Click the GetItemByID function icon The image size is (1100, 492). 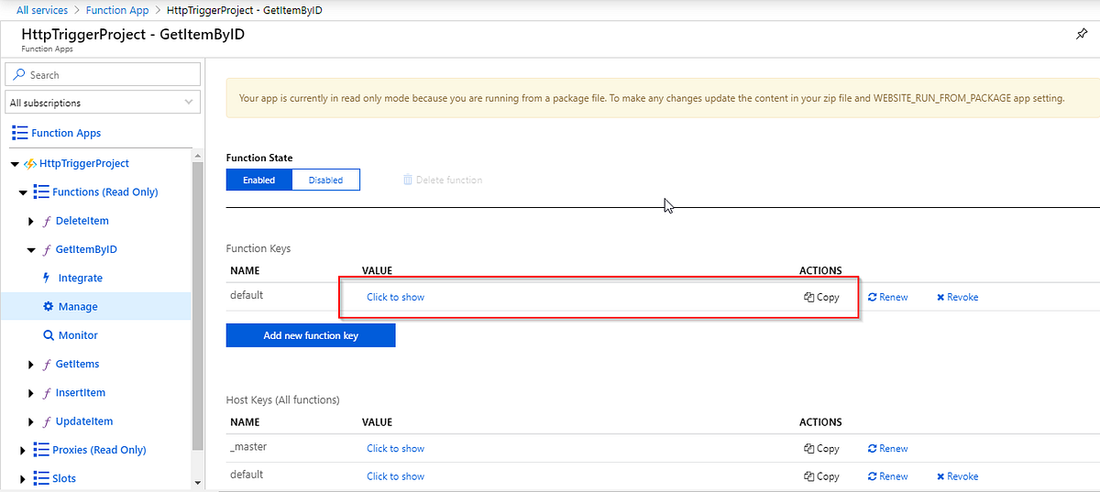click(x=47, y=249)
